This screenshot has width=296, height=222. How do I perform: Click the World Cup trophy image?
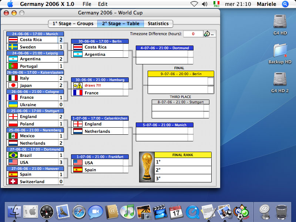point(147,167)
